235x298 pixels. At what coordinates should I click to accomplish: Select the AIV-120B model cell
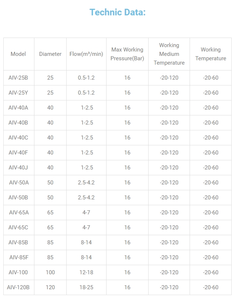point(18,287)
